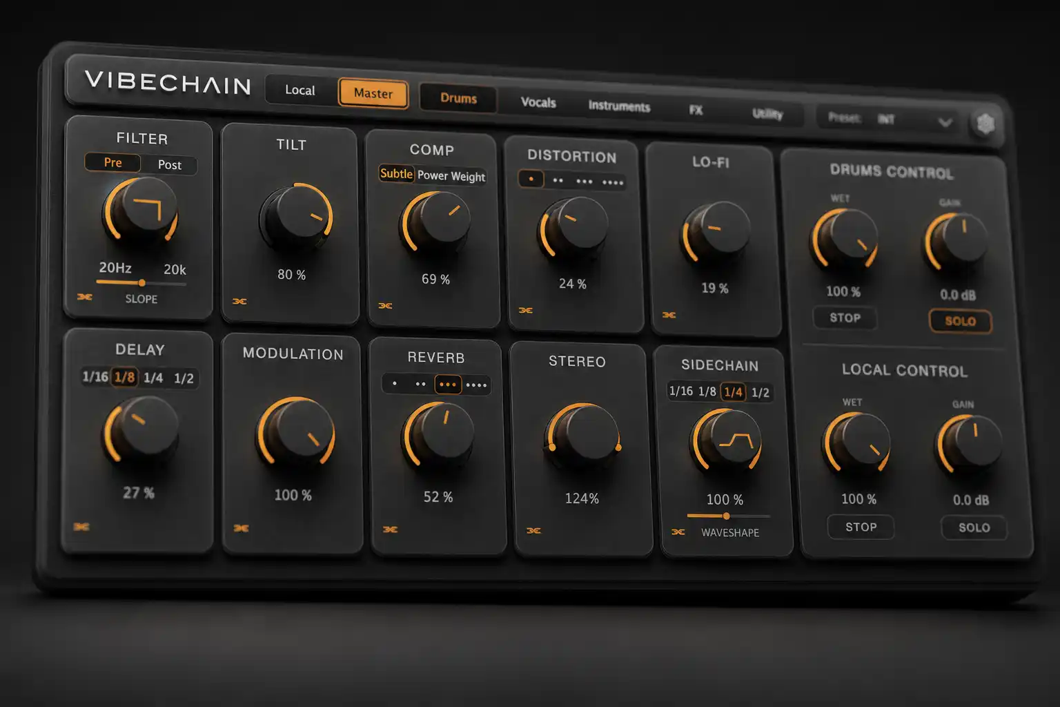This screenshot has height=707, width=1060.
Task: Choose Weight compressor mode
Action: [x=468, y=177]
